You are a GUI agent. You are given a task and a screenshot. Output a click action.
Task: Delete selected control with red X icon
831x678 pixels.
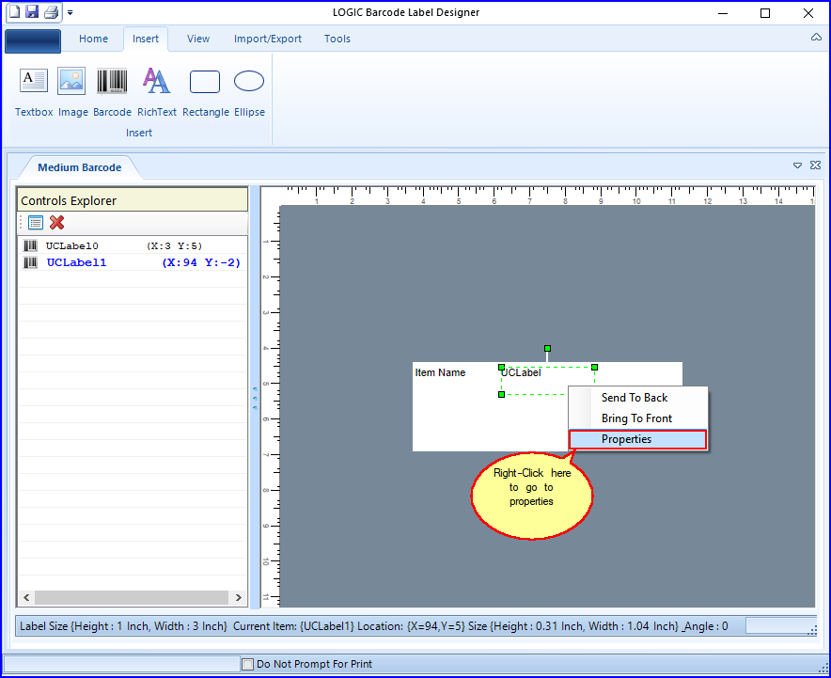point(56,223)
